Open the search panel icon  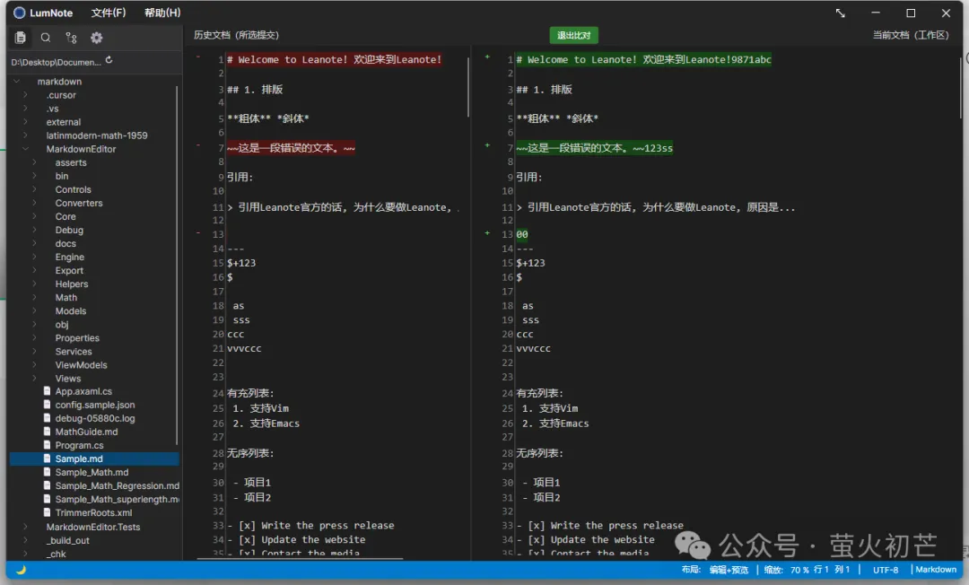(46, 38)
